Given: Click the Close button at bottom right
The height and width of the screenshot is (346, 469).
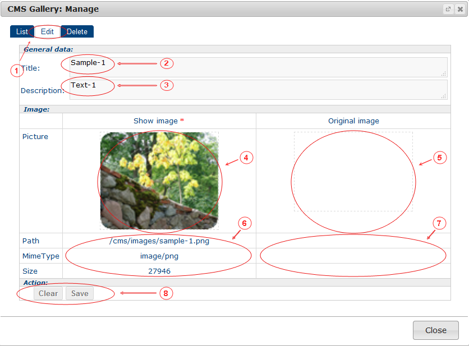Looking at the screenshot, I should click(435, 330).
